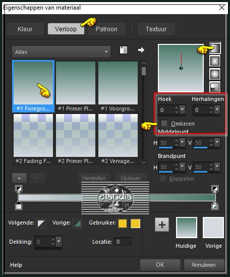Click the Annuleren button
This screenshot has height=277, width=230.
point(204,265)
